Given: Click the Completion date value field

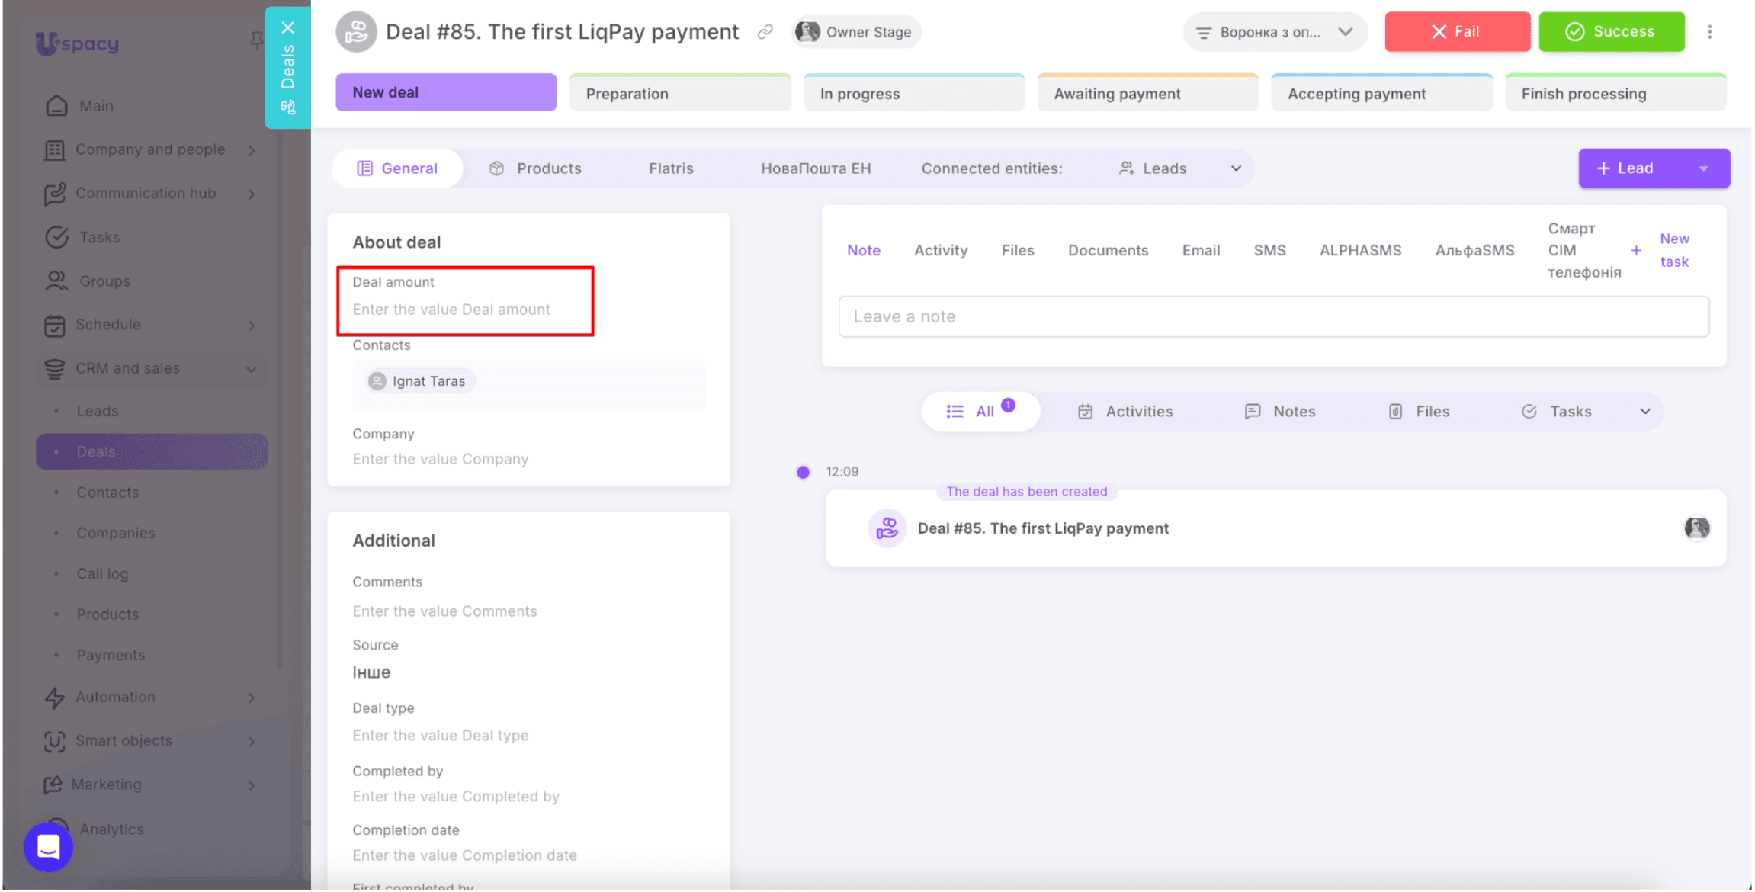Looking at the screenshot, I should point(464,855).
